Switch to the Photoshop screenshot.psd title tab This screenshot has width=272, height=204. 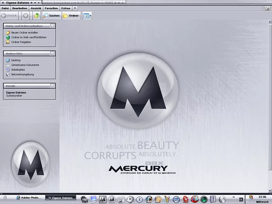(84, 3)
